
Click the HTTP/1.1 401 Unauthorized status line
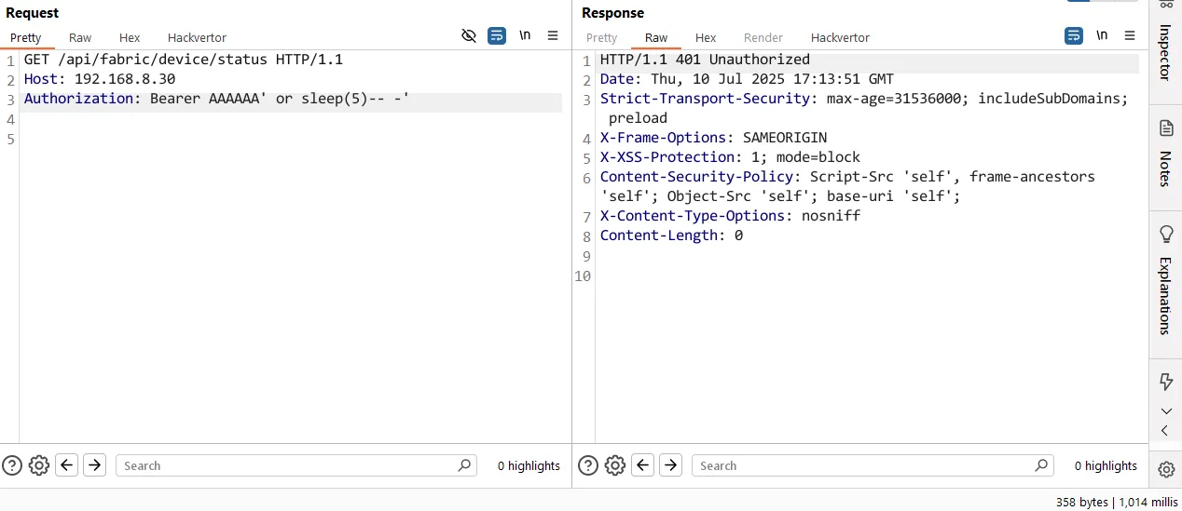click(x=706, y=60)
